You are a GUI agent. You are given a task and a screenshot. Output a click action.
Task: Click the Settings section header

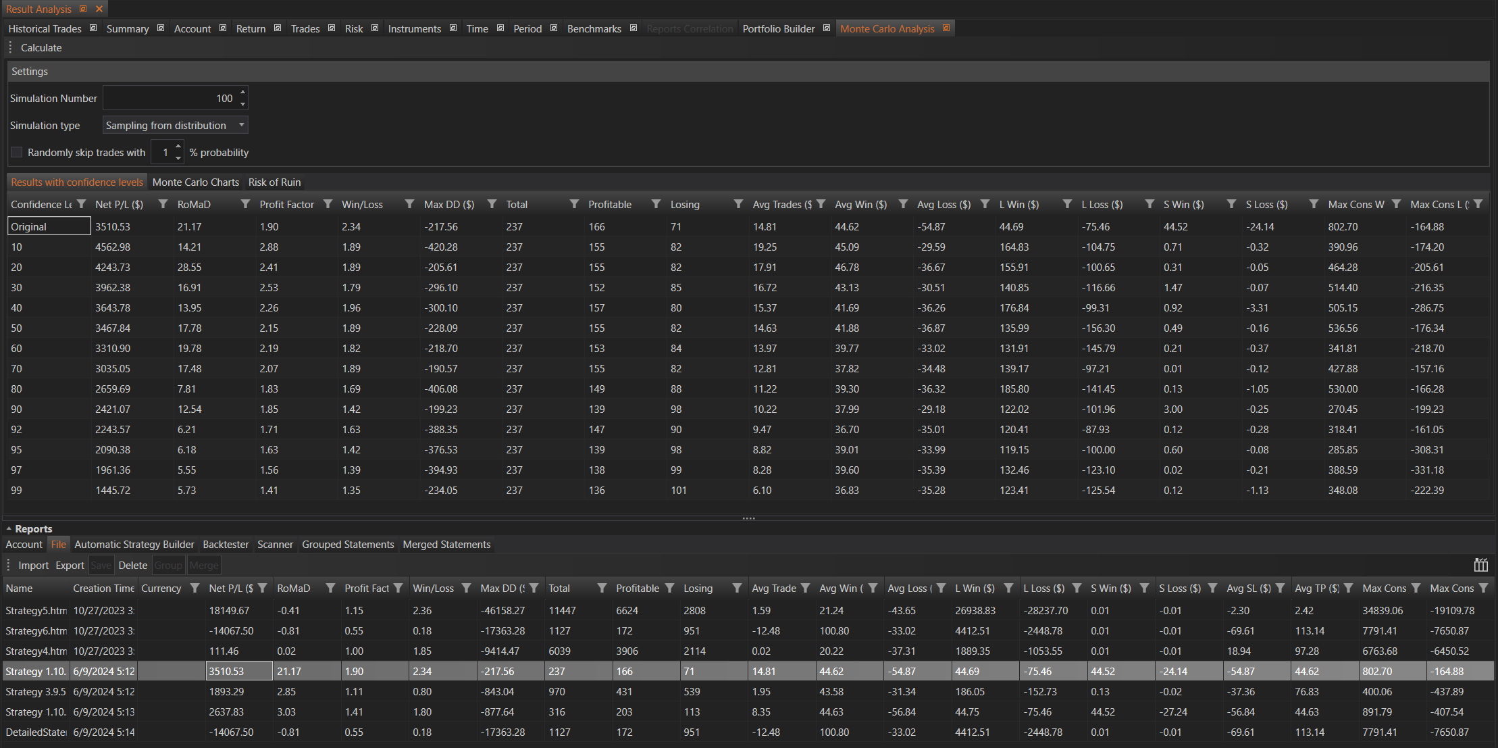30,71
